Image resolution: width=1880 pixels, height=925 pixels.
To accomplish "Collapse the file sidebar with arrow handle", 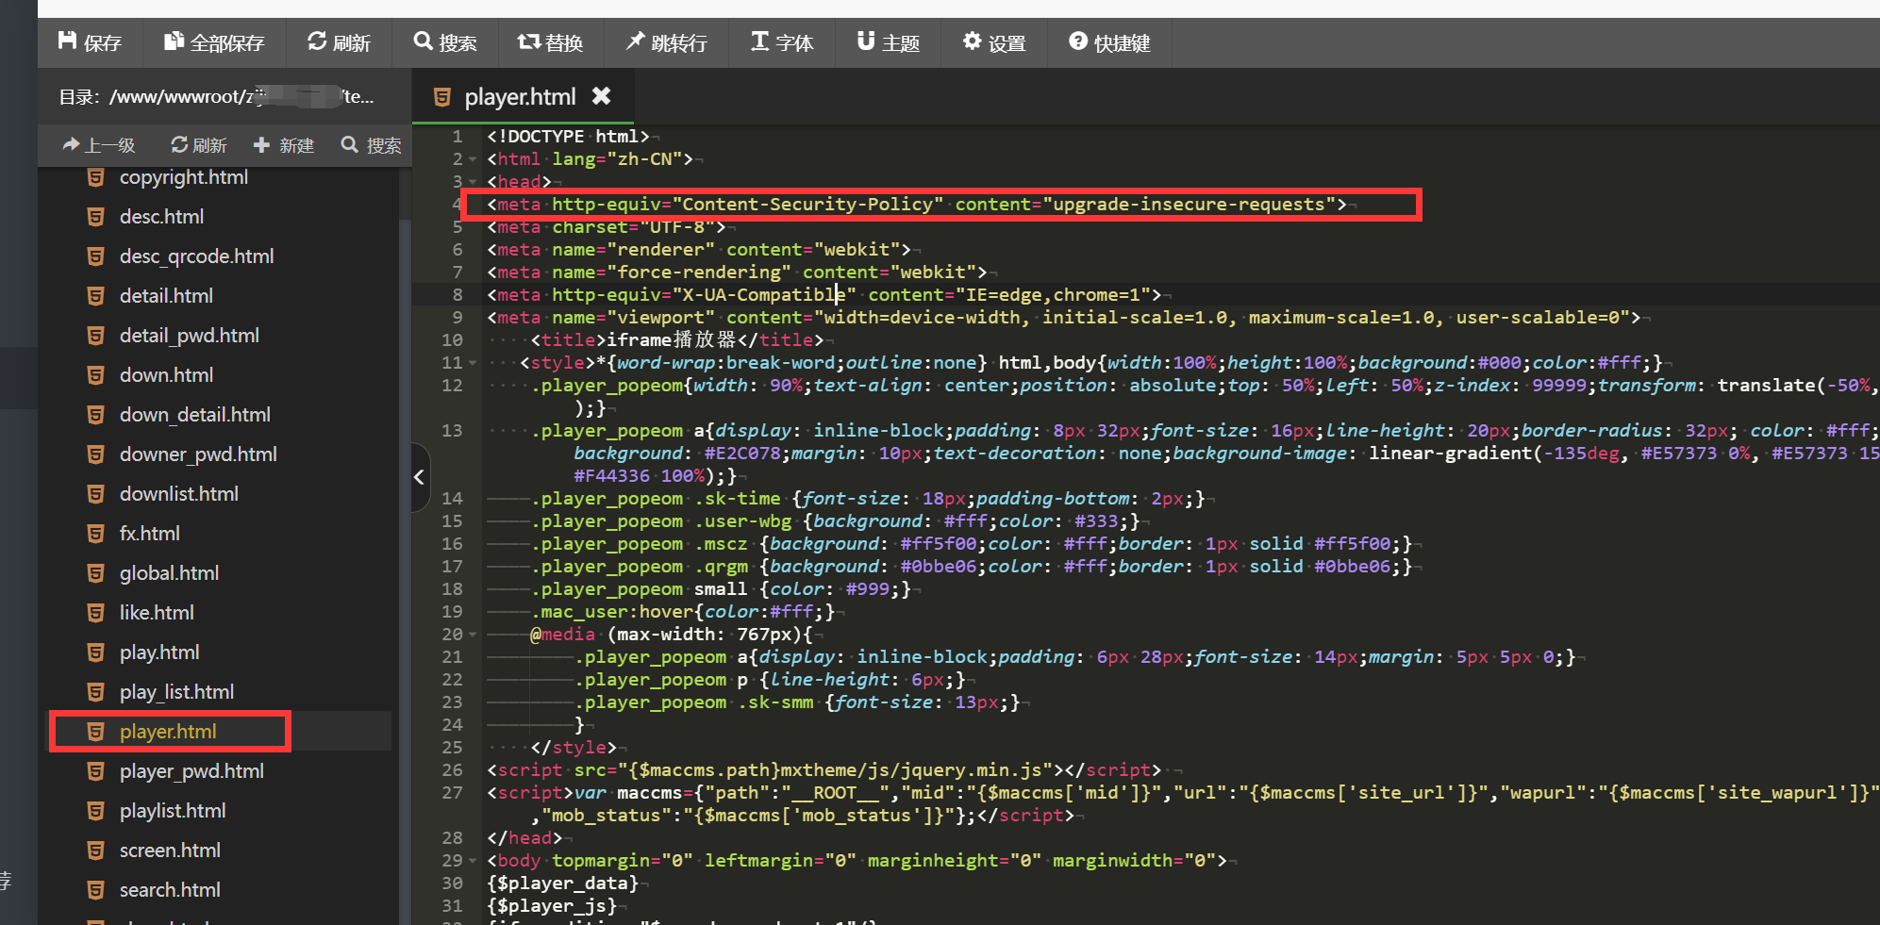I will 420,477.
